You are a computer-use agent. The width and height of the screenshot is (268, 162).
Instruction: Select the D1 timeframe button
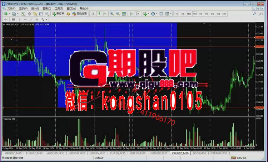(213, 14)
